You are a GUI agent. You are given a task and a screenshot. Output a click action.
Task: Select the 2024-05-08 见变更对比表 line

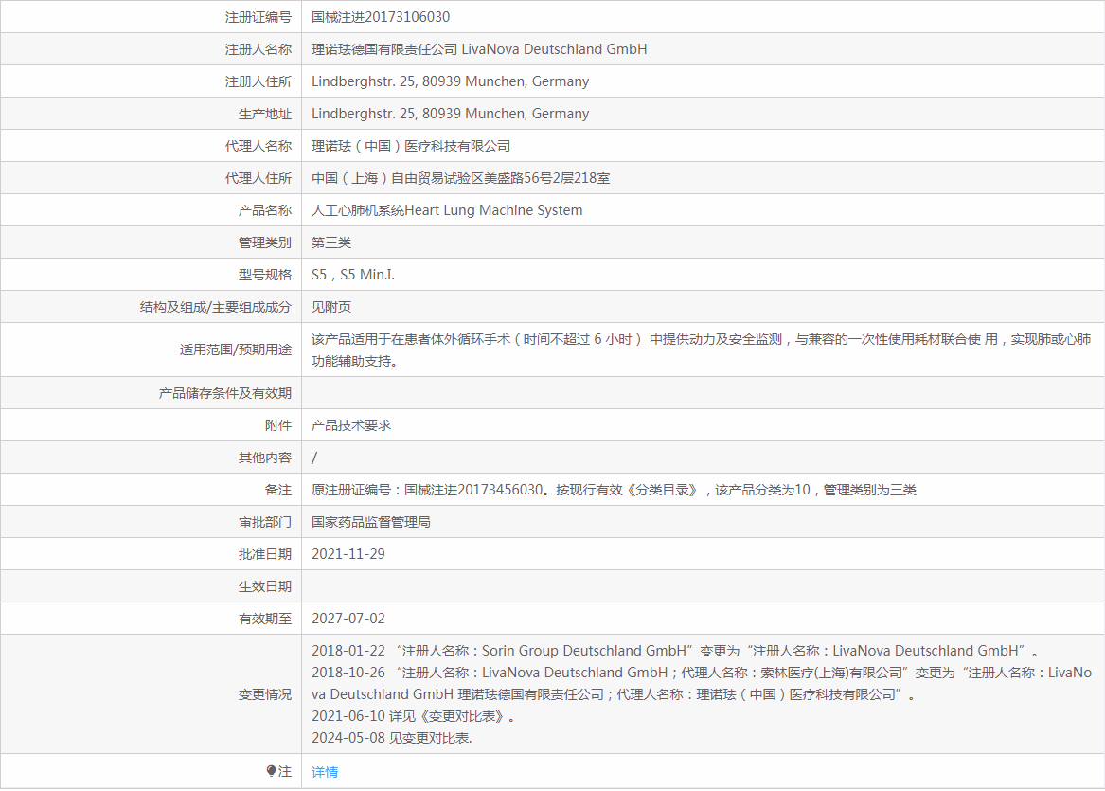coord(392,738)
